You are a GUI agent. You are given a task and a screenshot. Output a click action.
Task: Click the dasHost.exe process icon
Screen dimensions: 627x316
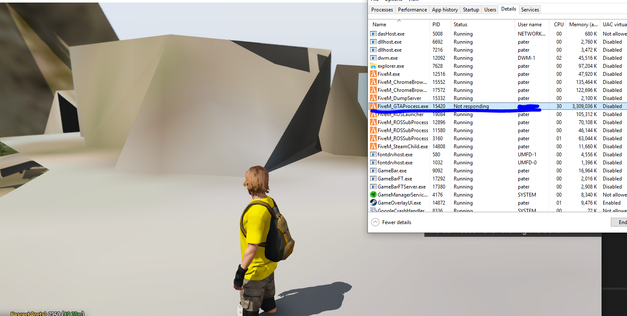pos(373,33)
